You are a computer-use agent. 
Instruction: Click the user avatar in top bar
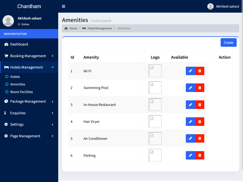(210, 7)
